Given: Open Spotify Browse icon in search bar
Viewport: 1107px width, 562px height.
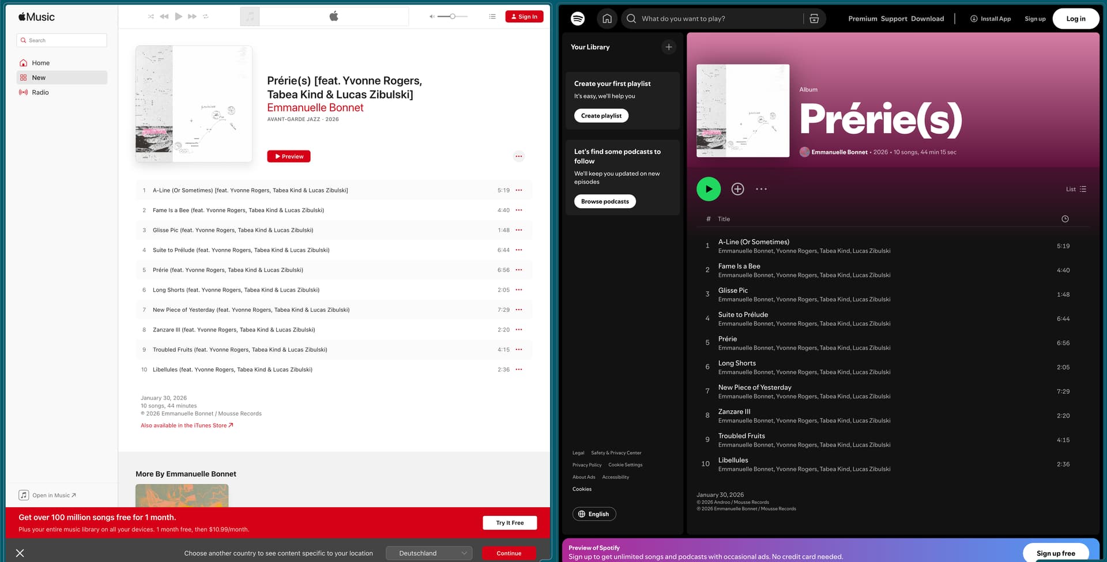Looking at the screenshot, I should [814, 18].
